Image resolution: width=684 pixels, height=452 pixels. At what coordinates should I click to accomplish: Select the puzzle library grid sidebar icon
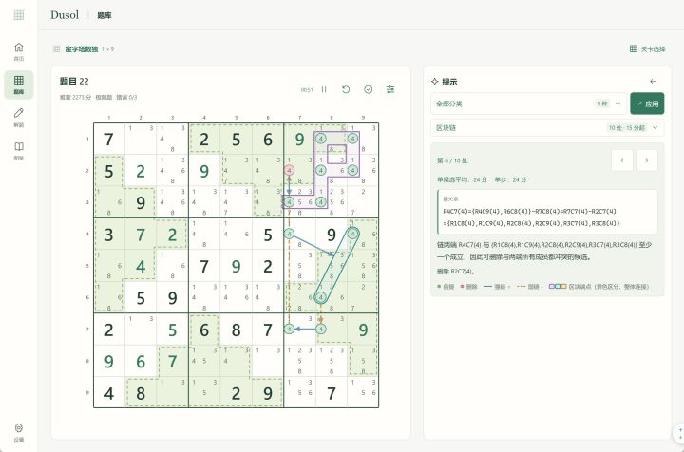pyautogui.click(x=19, y=85)
